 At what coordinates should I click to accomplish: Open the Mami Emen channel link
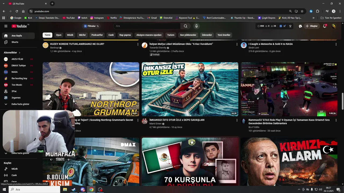tap(155, 124)
